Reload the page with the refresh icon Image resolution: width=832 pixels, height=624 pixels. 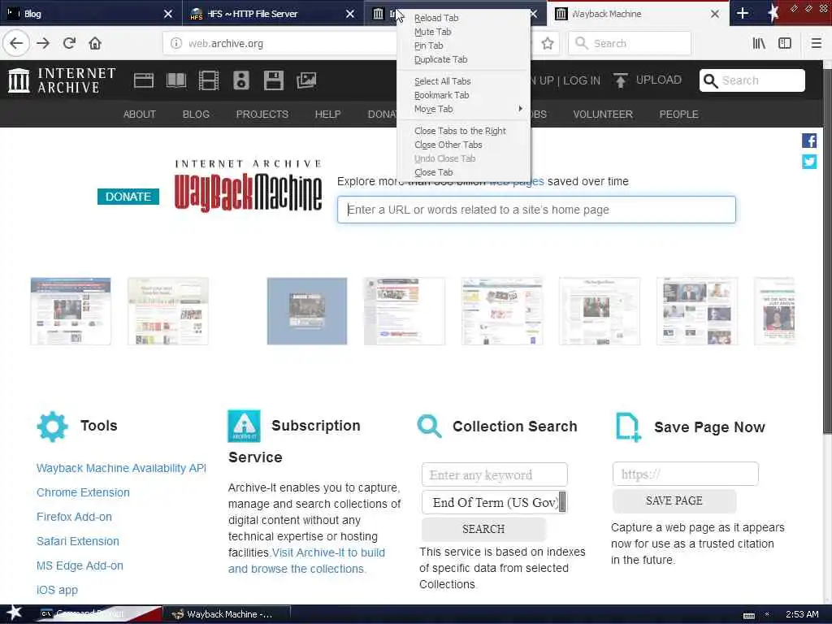(x=70, y=43)
